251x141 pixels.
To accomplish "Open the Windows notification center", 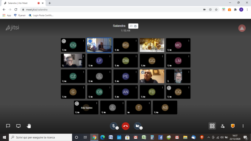I will [246, 137].
